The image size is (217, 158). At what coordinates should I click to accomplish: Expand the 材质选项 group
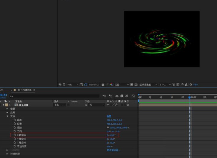tap(7, 154)
